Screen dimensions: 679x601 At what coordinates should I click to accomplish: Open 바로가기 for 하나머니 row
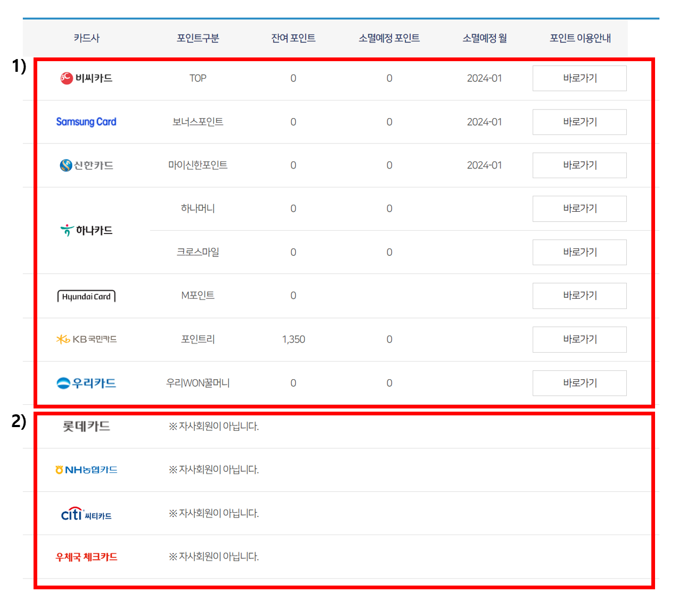pyautogui.click(x=579, y=208)
